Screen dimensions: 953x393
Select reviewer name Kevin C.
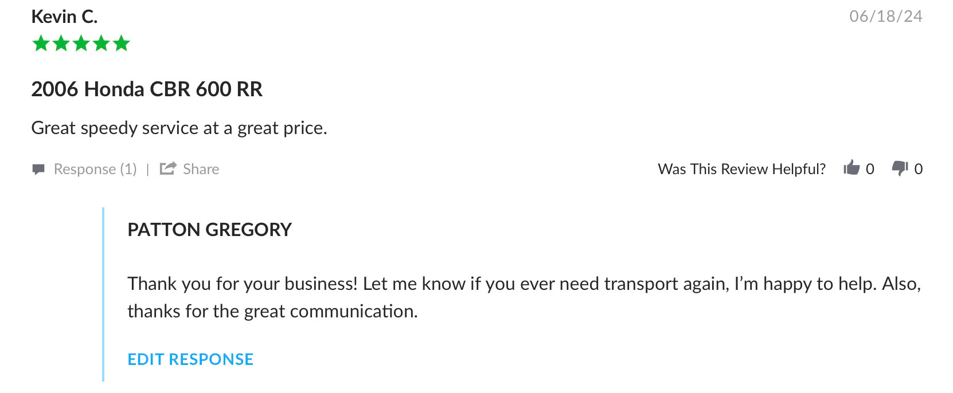click(x=64, y=17)
